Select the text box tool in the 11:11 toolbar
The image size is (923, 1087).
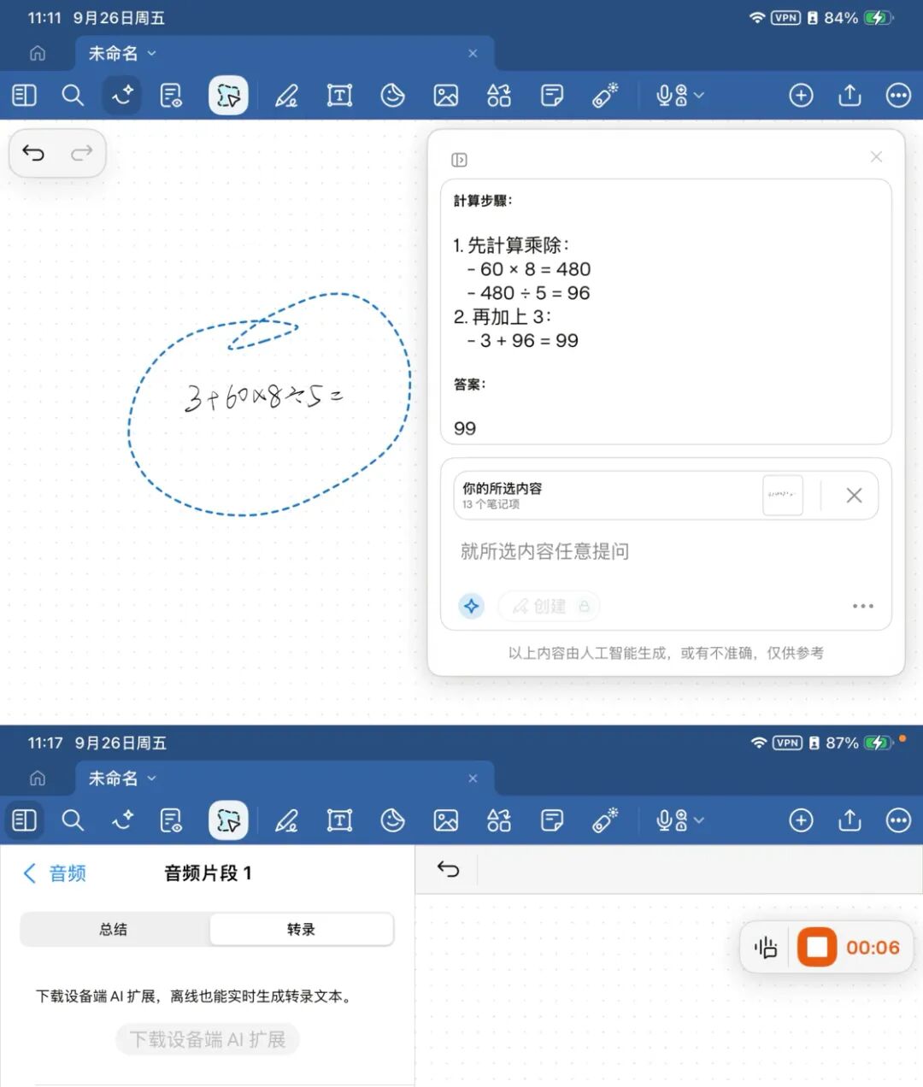tap(339, 95)
